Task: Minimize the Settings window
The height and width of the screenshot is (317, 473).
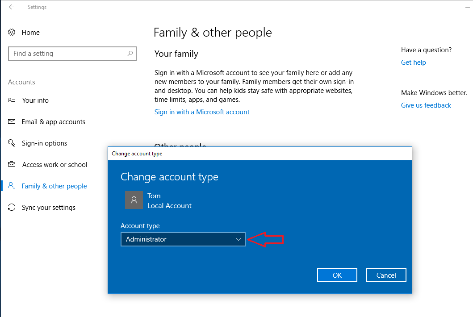Action: (468, 7)
